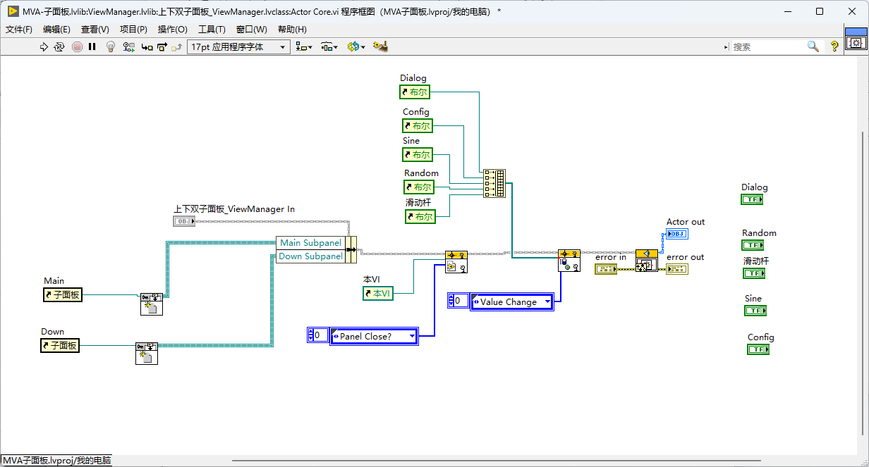Select the 滑动杆 TF boolean terminal
This screenshot has width=869, height=467.
[x=754, y=273]
